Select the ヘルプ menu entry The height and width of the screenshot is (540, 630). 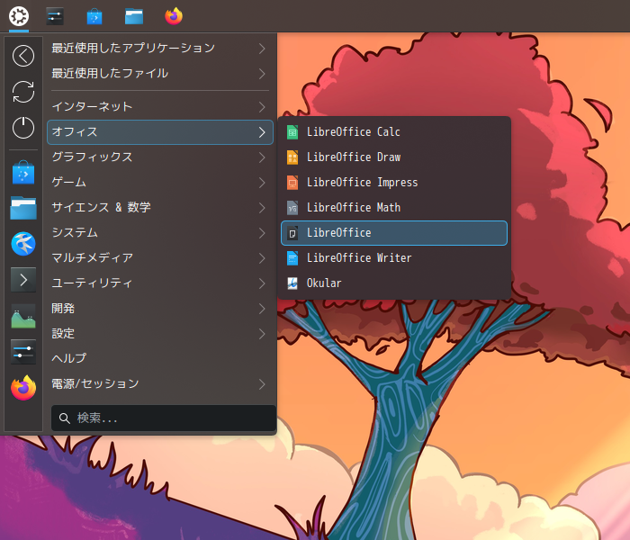pyautogui.click(x=160, y=358)
